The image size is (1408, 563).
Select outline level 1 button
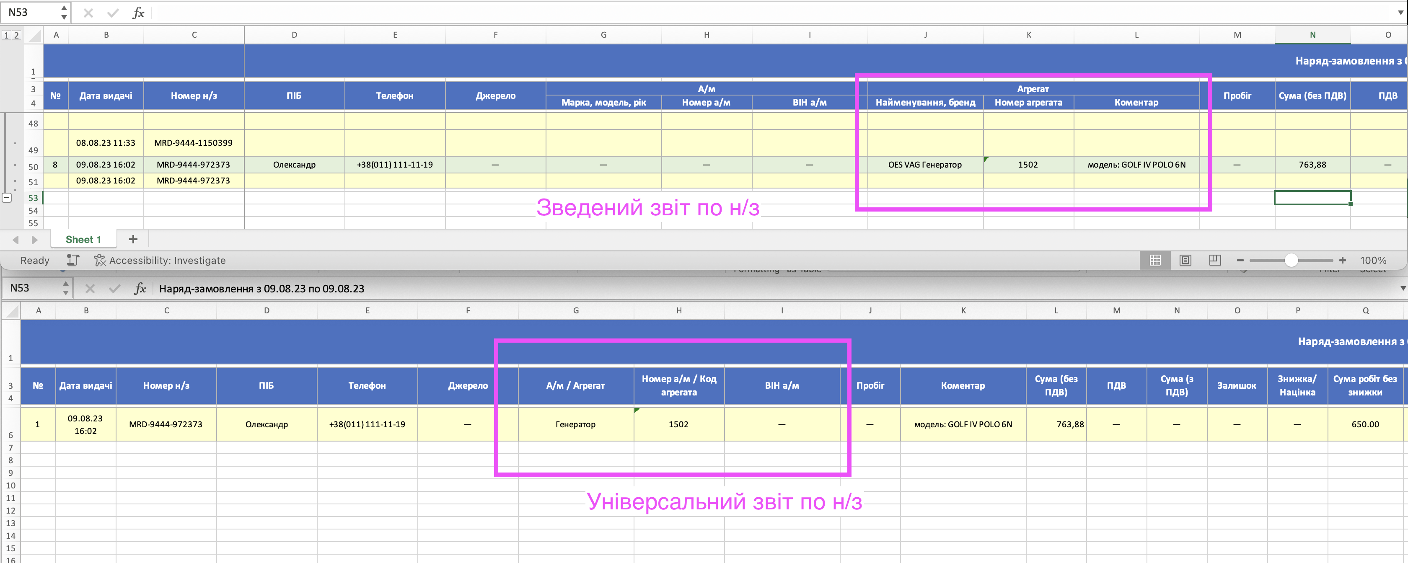click(7, 35)
